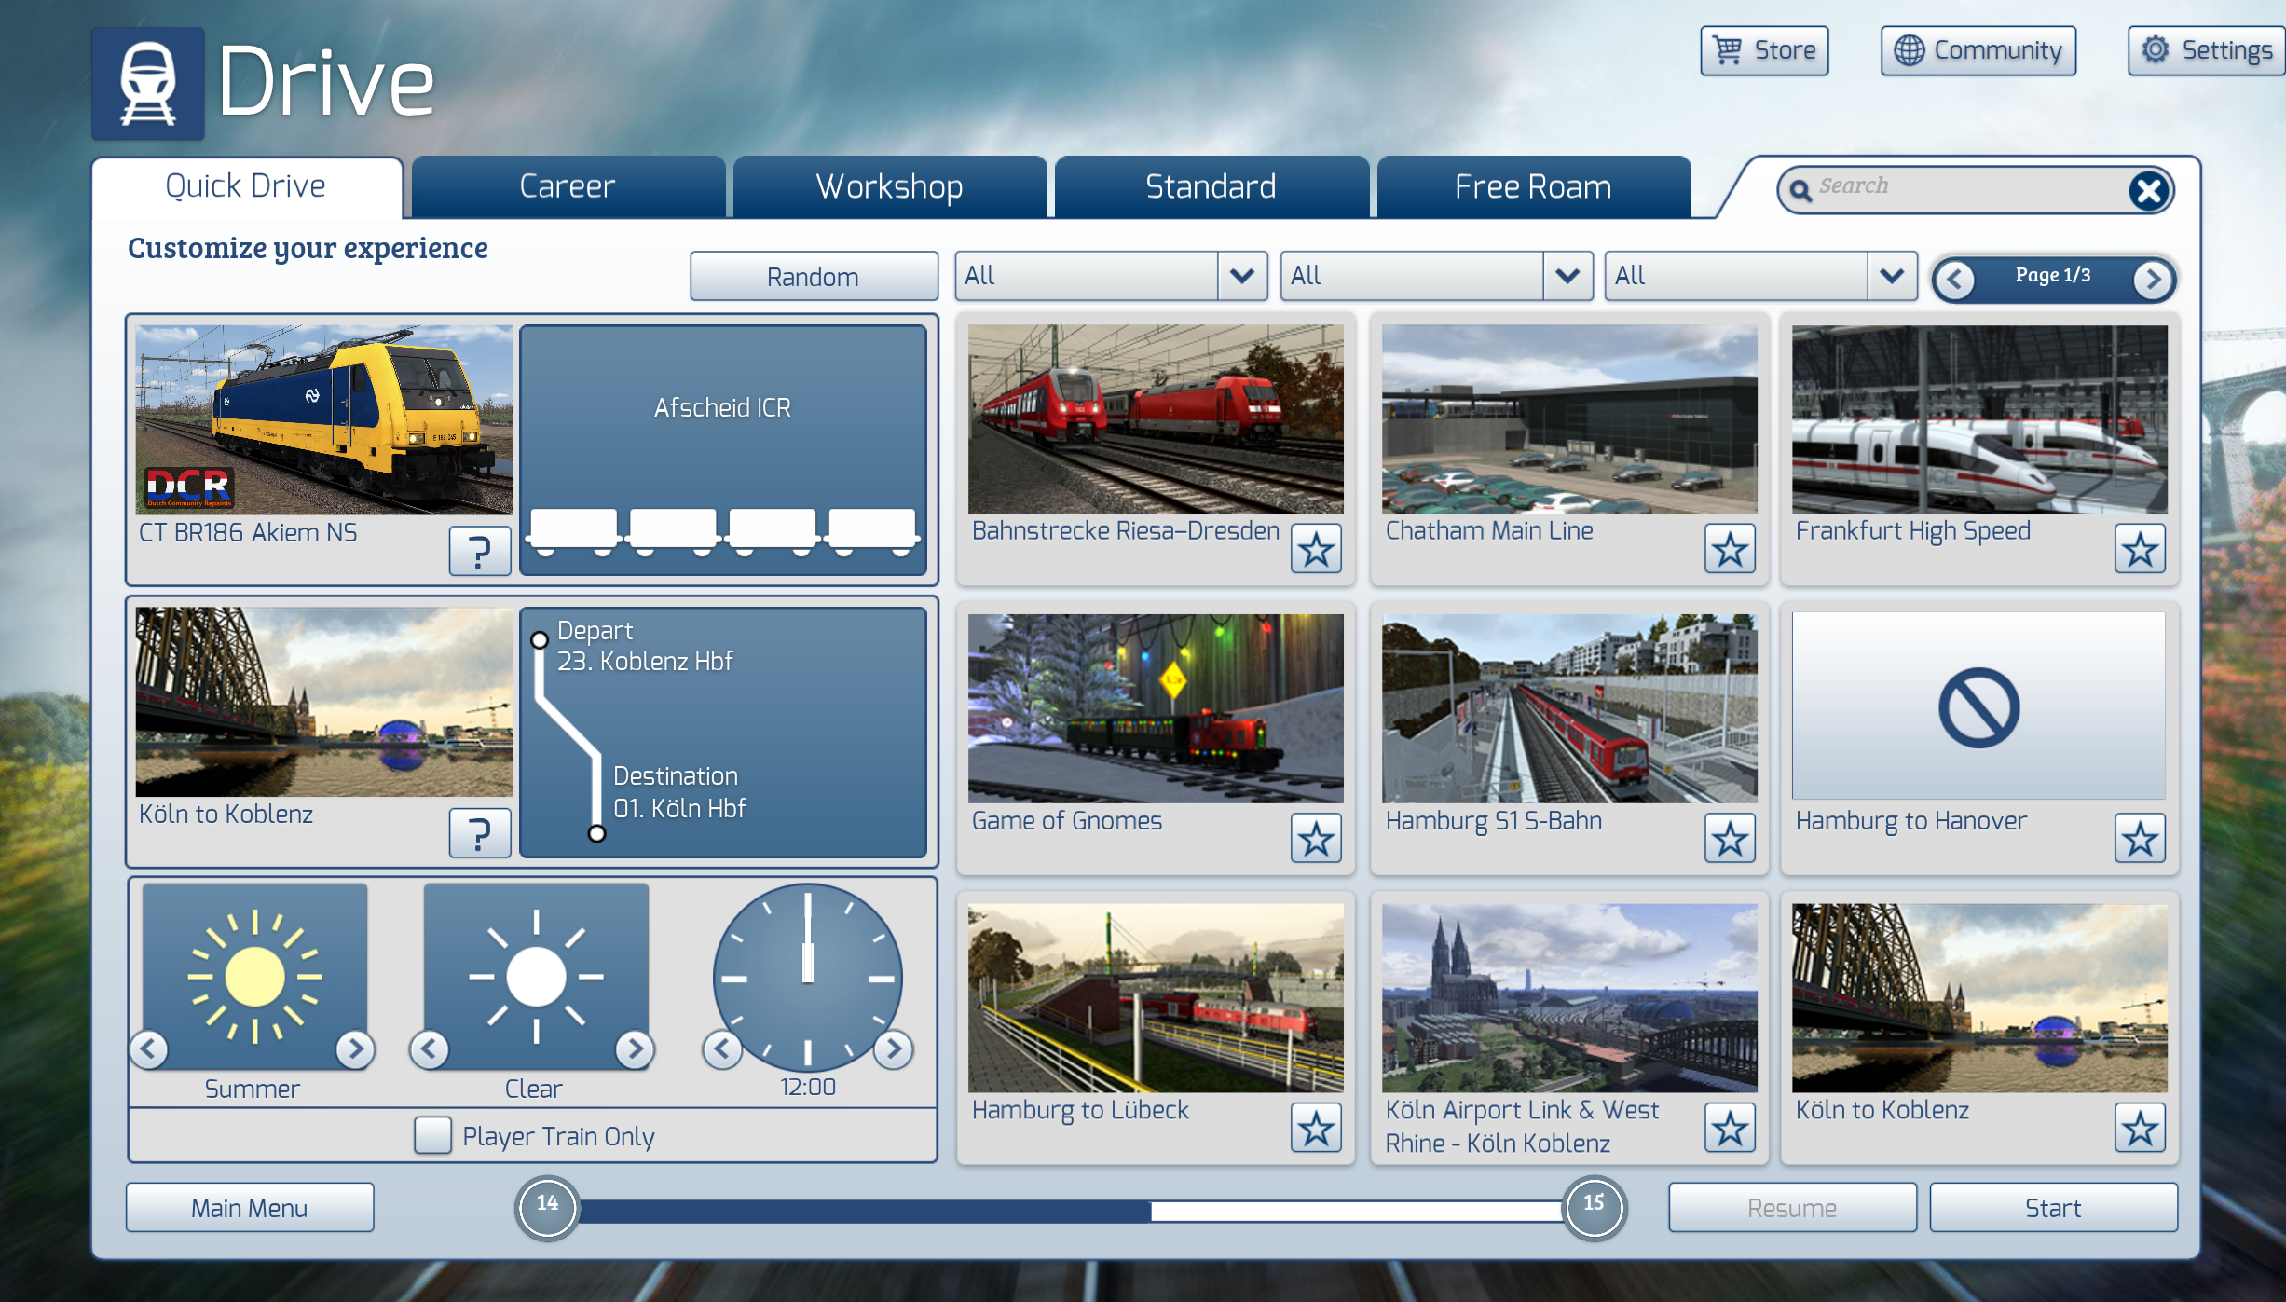Select Game of Gnomes thumbnail
This screenshot has height=1302, width=2286.
(x=1156, y=708)
